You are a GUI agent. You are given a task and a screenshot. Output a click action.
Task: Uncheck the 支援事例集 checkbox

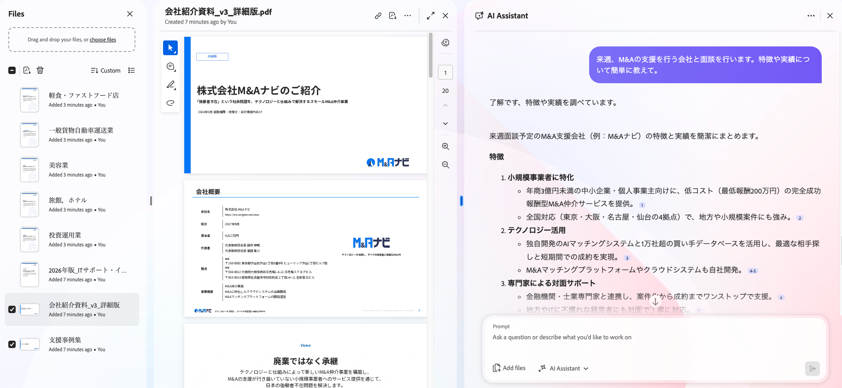click(x=12, y=344)
